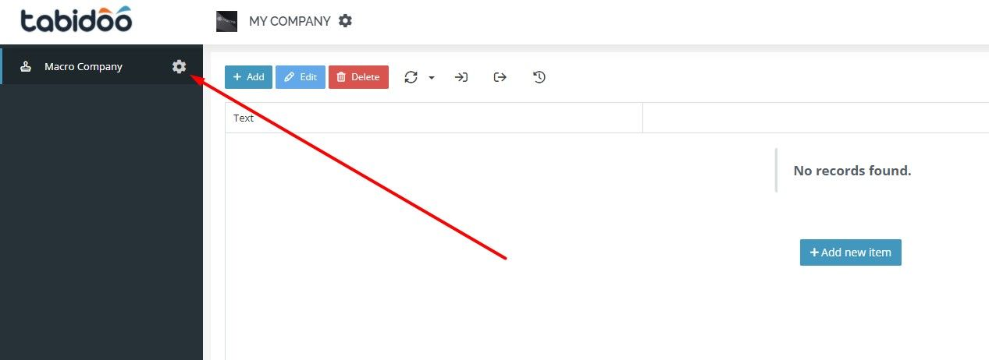Open settings gear beside Macro Company
989x360 pixels.
click(180, 67)
